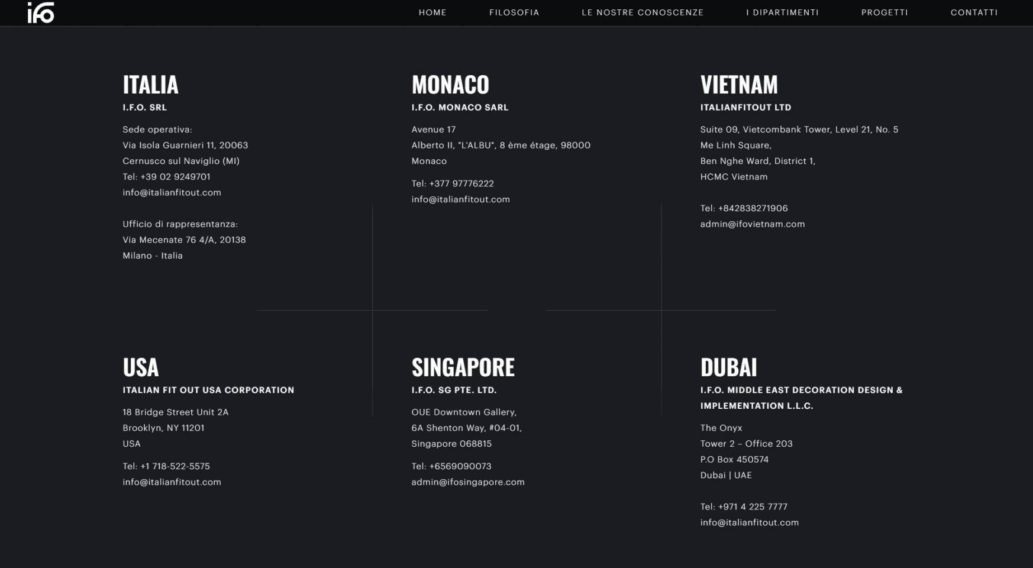This screenshot has width=1033, height=568.
Task: Click Brooklyn, NY 11201 line
Action: pos(163,428)
